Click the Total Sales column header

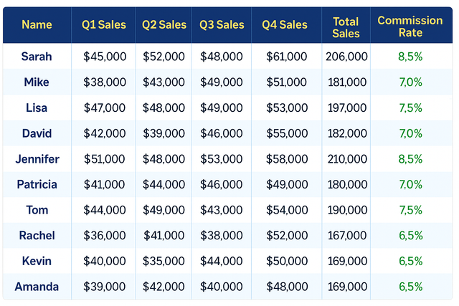pos(346,28)
